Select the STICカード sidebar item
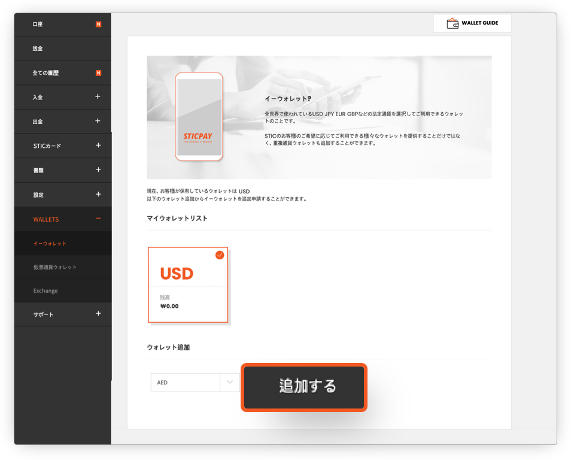The height and width of the screenshot is (460, 571). (x=63, y=146)
